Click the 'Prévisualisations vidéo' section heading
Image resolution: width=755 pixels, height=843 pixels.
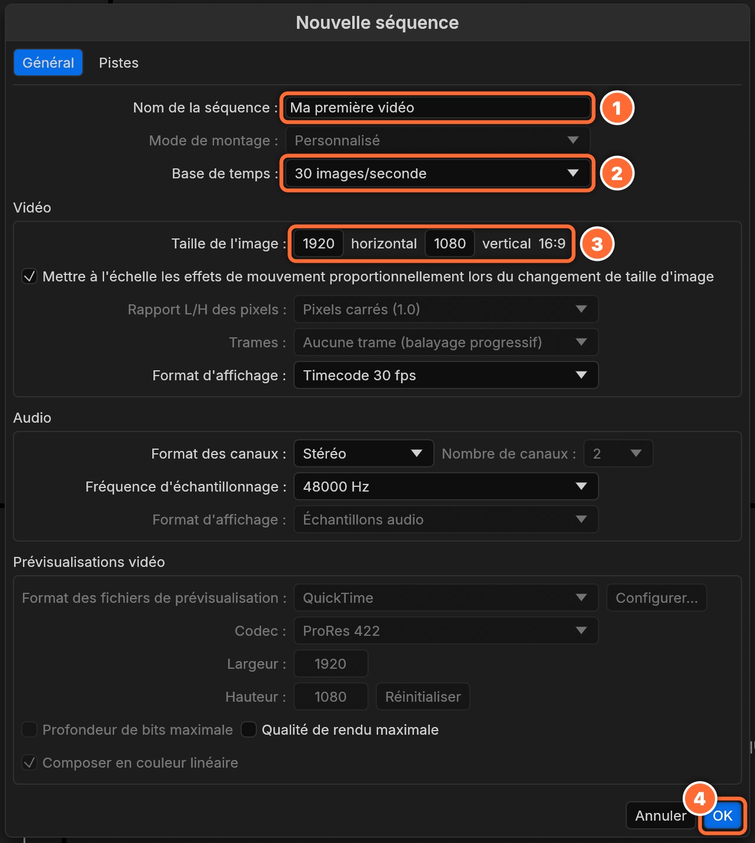click(x=89, y=562)
